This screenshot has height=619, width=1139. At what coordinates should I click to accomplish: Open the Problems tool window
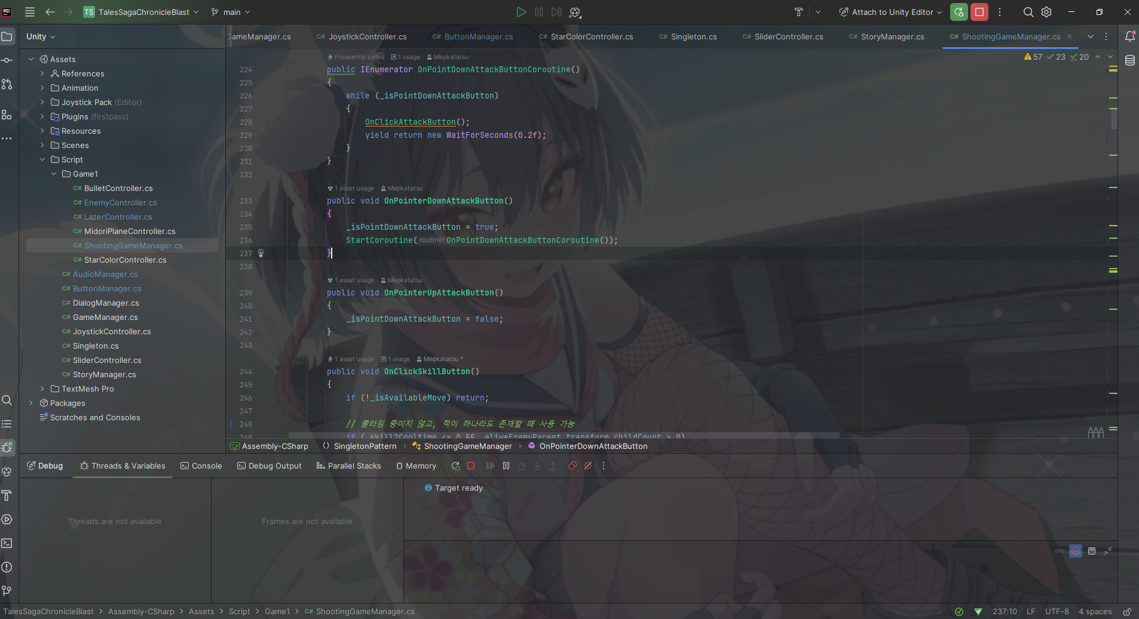[x=7, y=567]
